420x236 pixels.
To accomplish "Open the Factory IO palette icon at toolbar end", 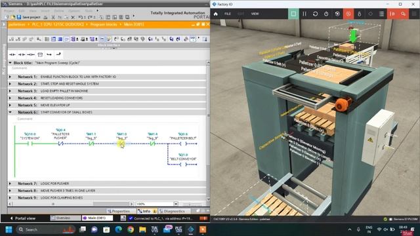I will tap(414, 14).
